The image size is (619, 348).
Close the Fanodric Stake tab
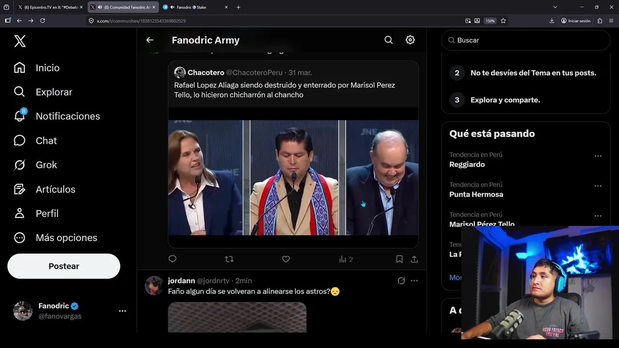[x=226, y=7]
